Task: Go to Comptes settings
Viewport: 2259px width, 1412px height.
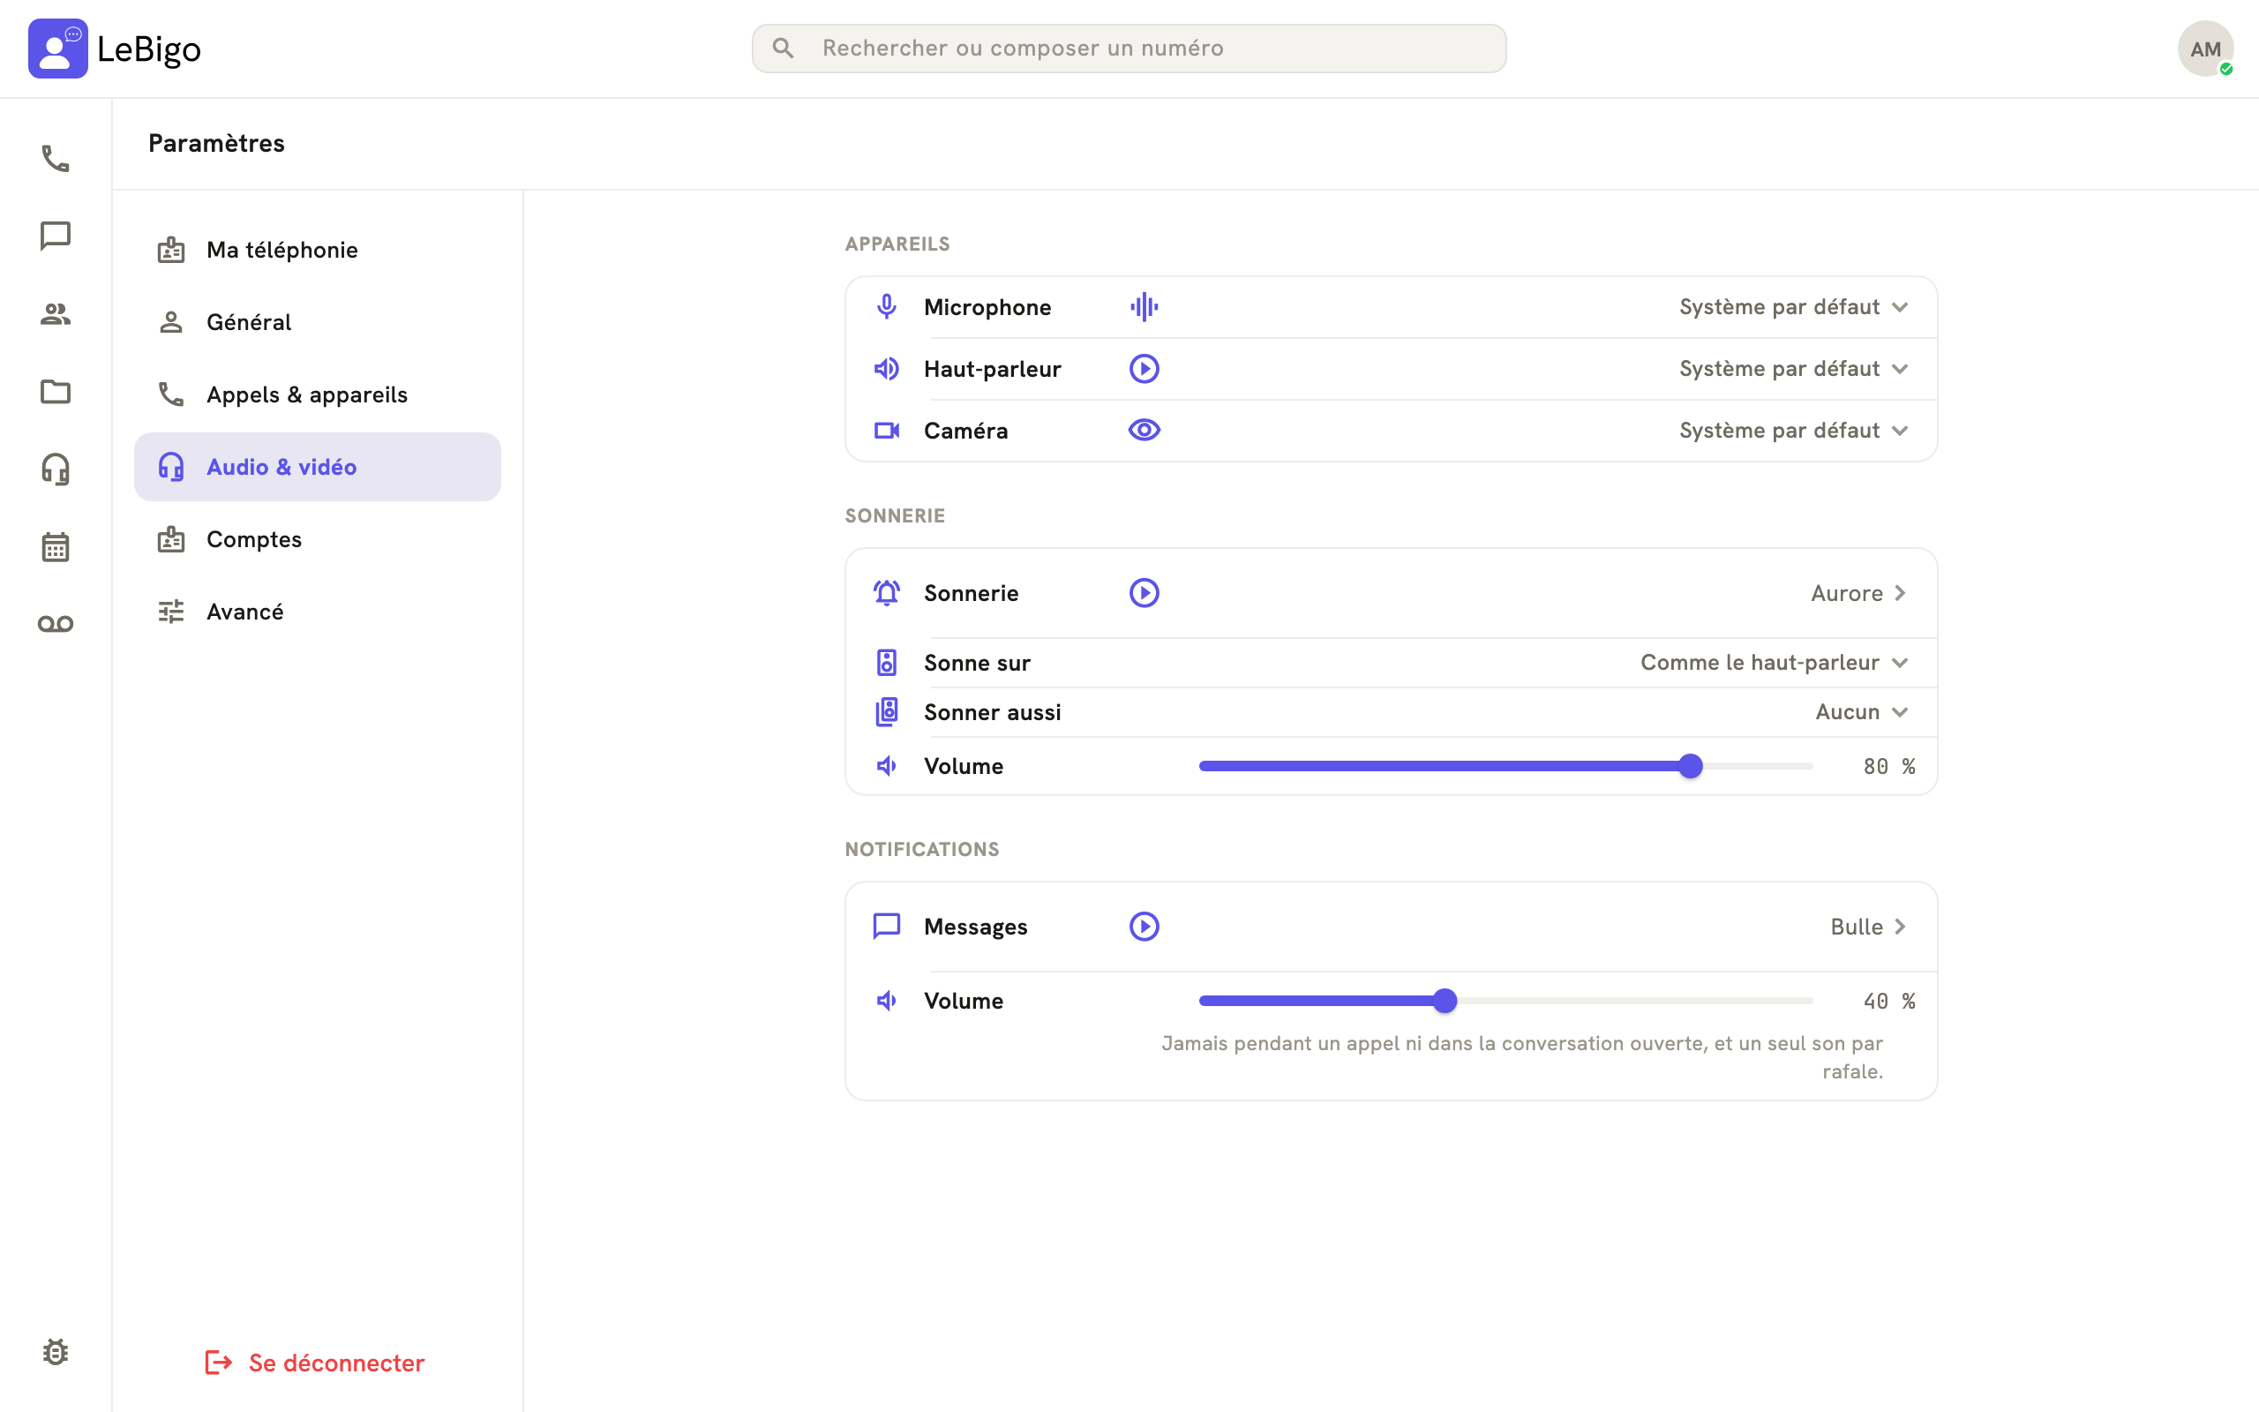Action: 318,540
